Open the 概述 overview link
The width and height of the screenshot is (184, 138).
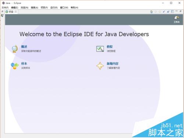tap(24, 47)
